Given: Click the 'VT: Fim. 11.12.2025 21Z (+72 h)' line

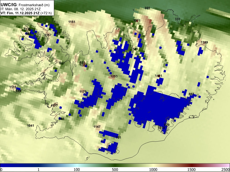Looking at the screenshot, I should tap(26, 13).
